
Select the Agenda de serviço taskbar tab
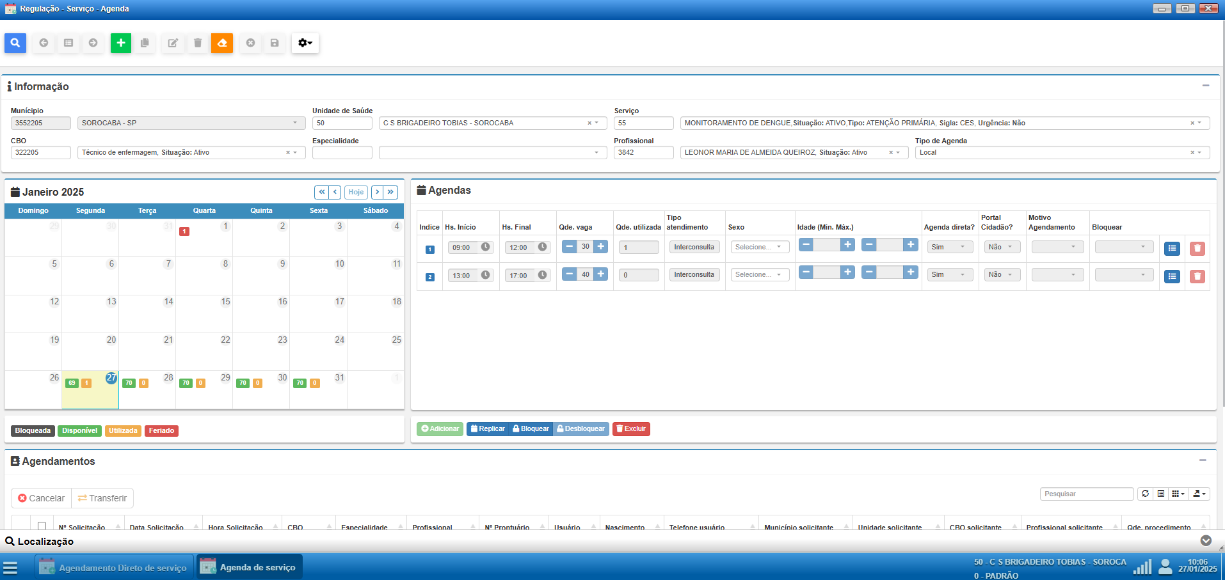coord(249,567)
